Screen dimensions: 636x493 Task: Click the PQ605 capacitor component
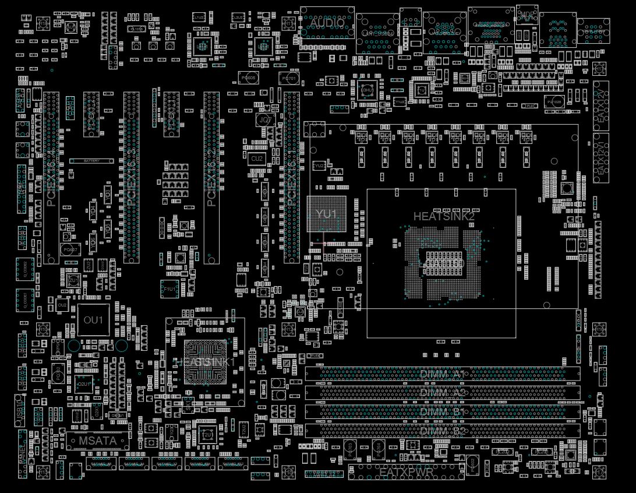pyautogui.click(x=249, y=78)
